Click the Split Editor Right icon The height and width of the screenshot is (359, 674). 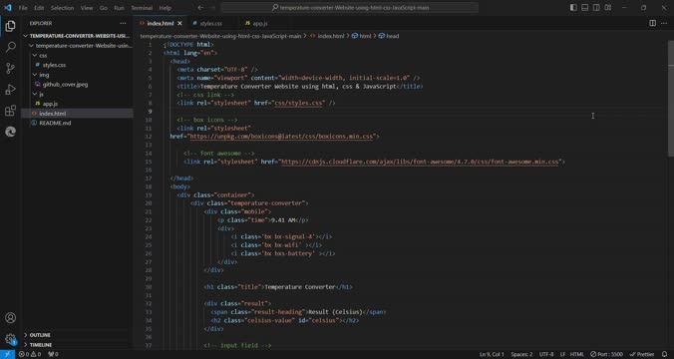click(x=652, y=23)
